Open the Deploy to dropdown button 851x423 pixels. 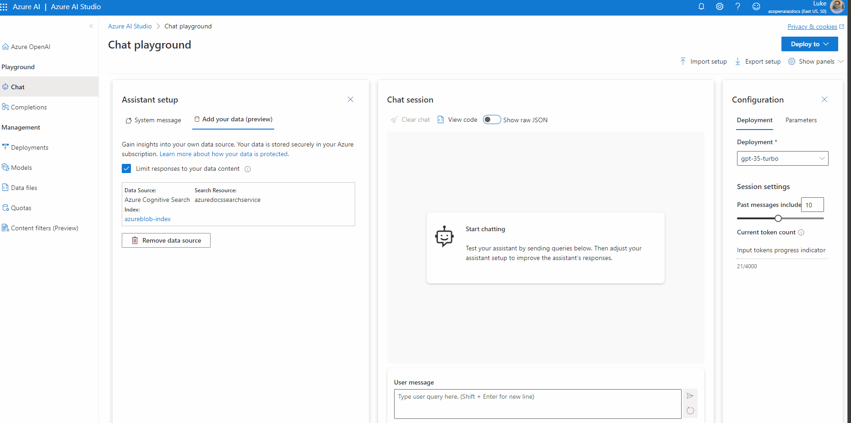click(809, 44)
